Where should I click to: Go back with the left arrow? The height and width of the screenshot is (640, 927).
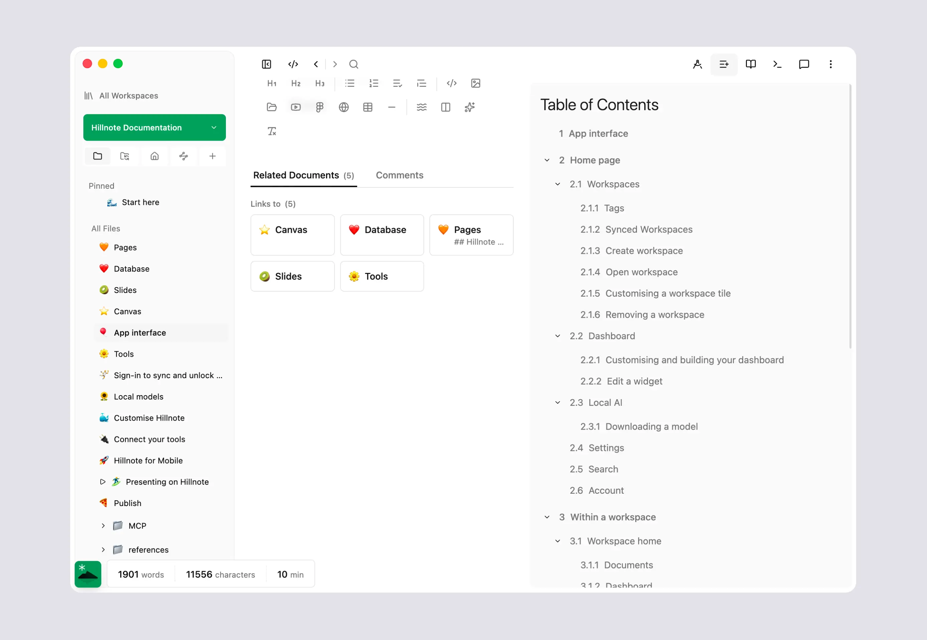[x=316, y=64]
